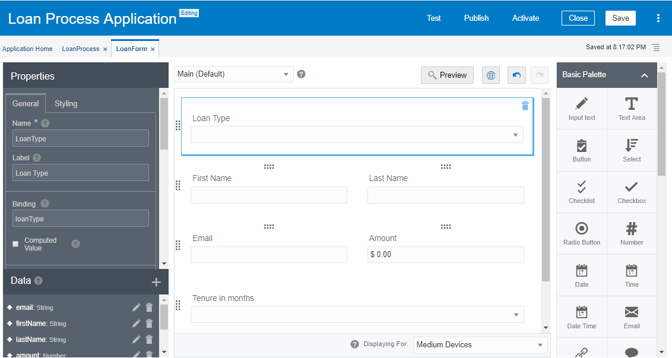This screenshot has width=672, height=358.
Task: Click the redo arrow icon
Action: tap(540, 75)
